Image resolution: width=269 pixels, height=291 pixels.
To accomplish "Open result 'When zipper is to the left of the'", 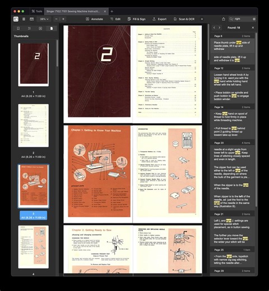I will [233, 201].
